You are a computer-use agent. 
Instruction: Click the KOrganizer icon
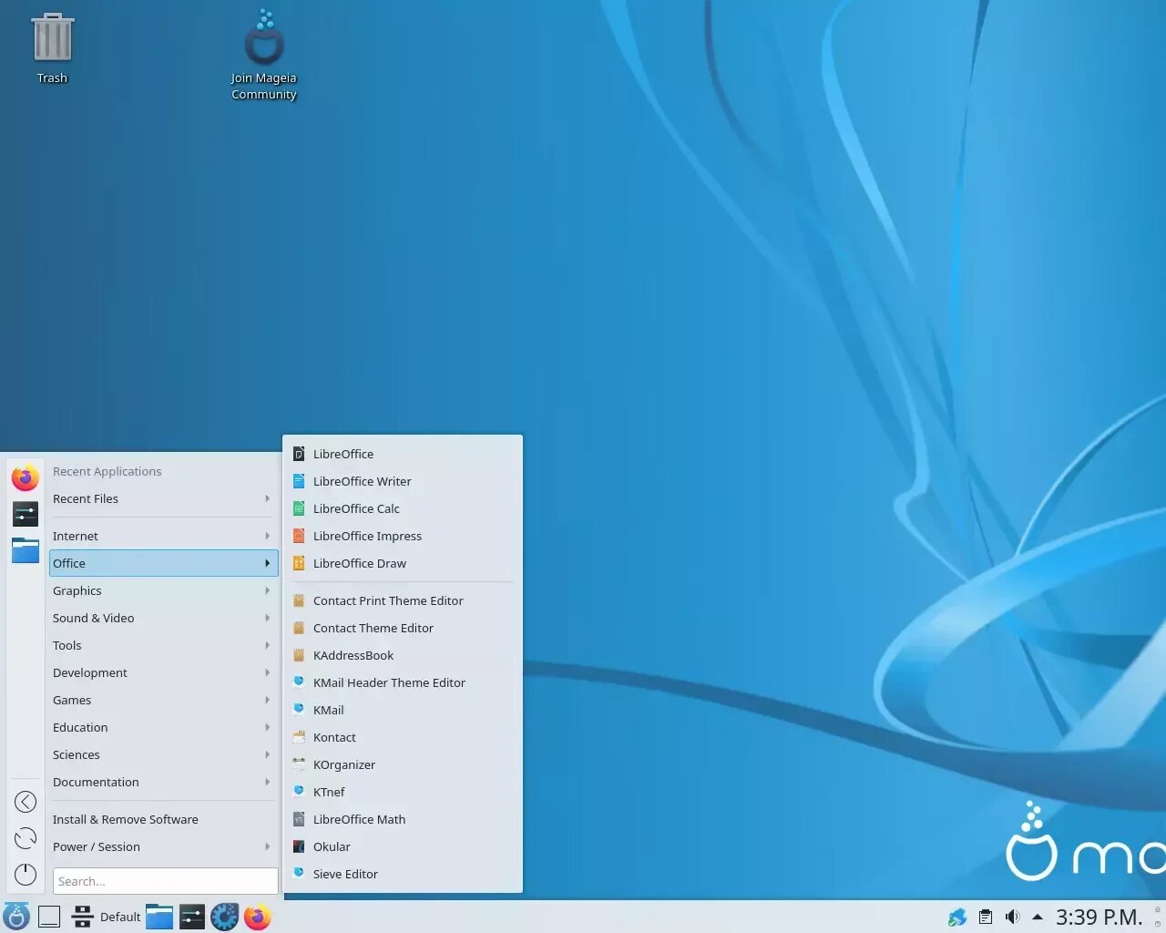pos(299,764)
